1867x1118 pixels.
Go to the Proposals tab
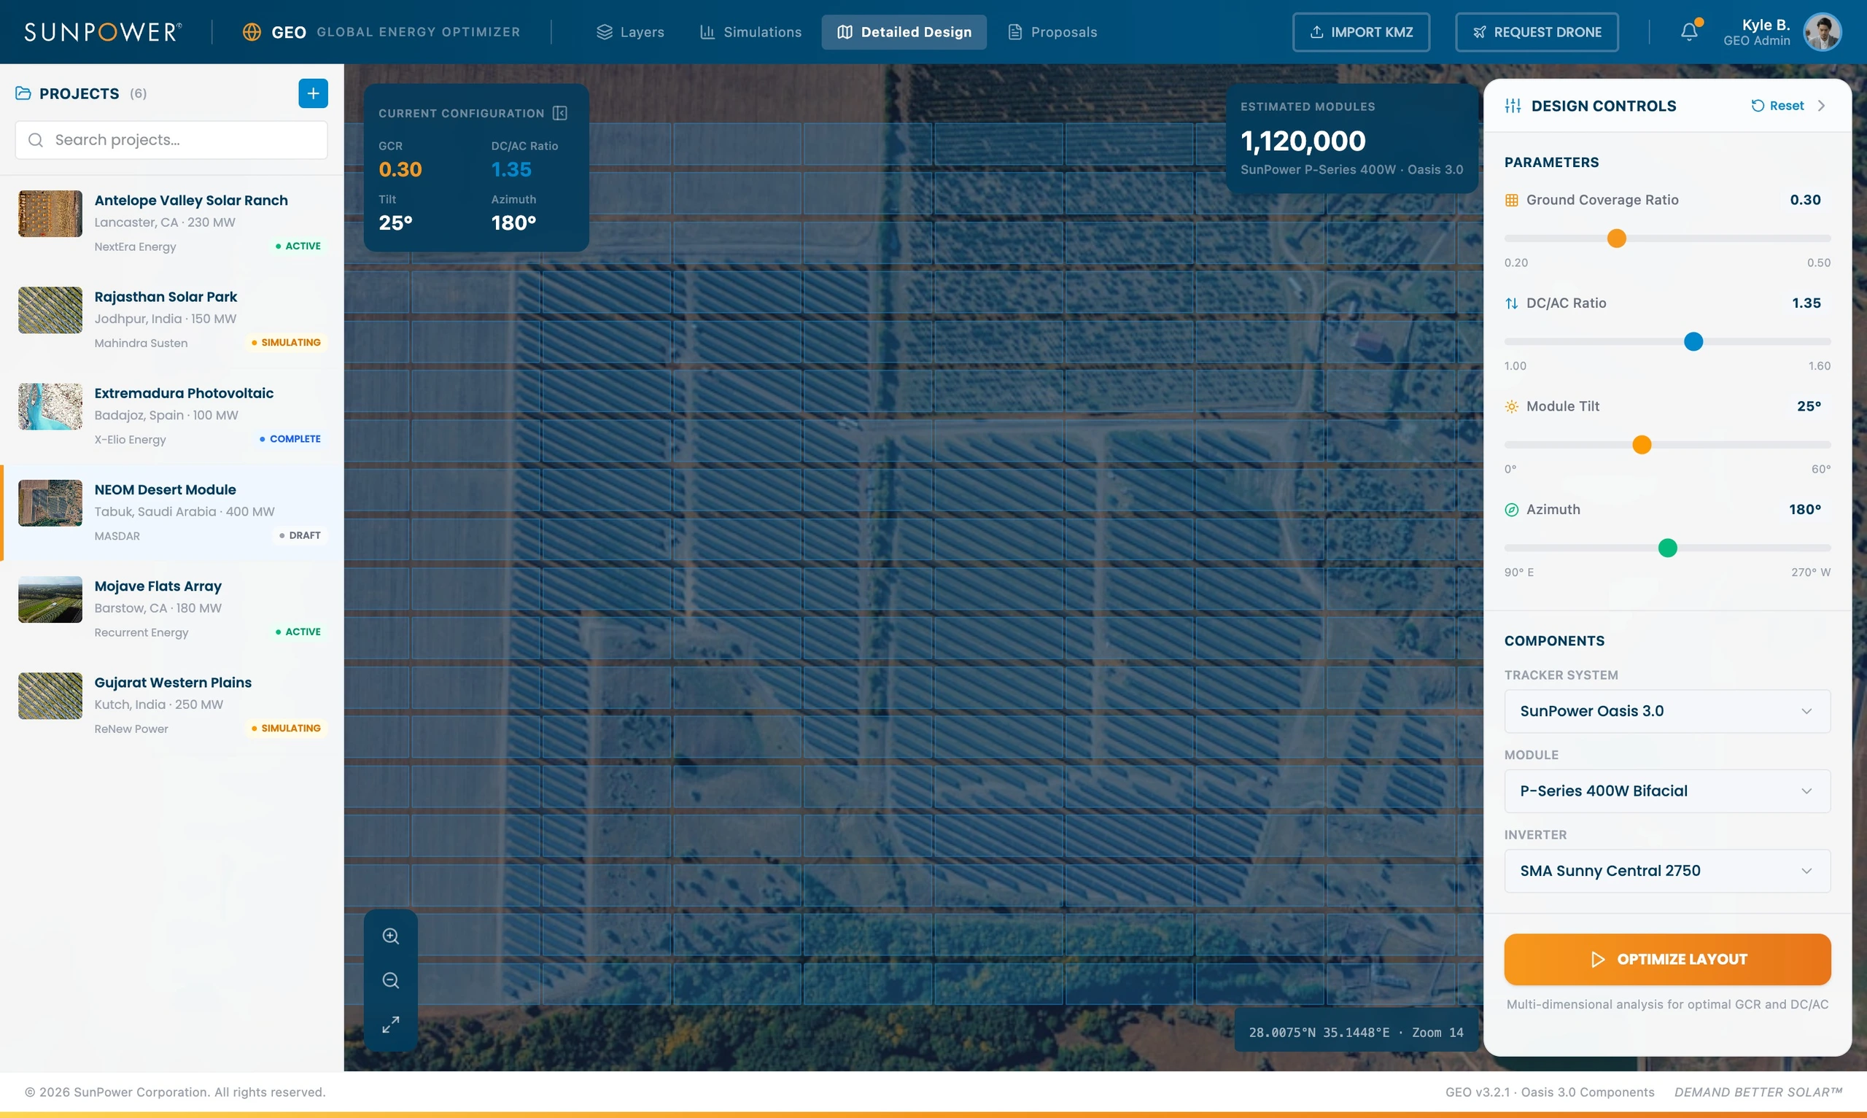(x=1052, y=31)
